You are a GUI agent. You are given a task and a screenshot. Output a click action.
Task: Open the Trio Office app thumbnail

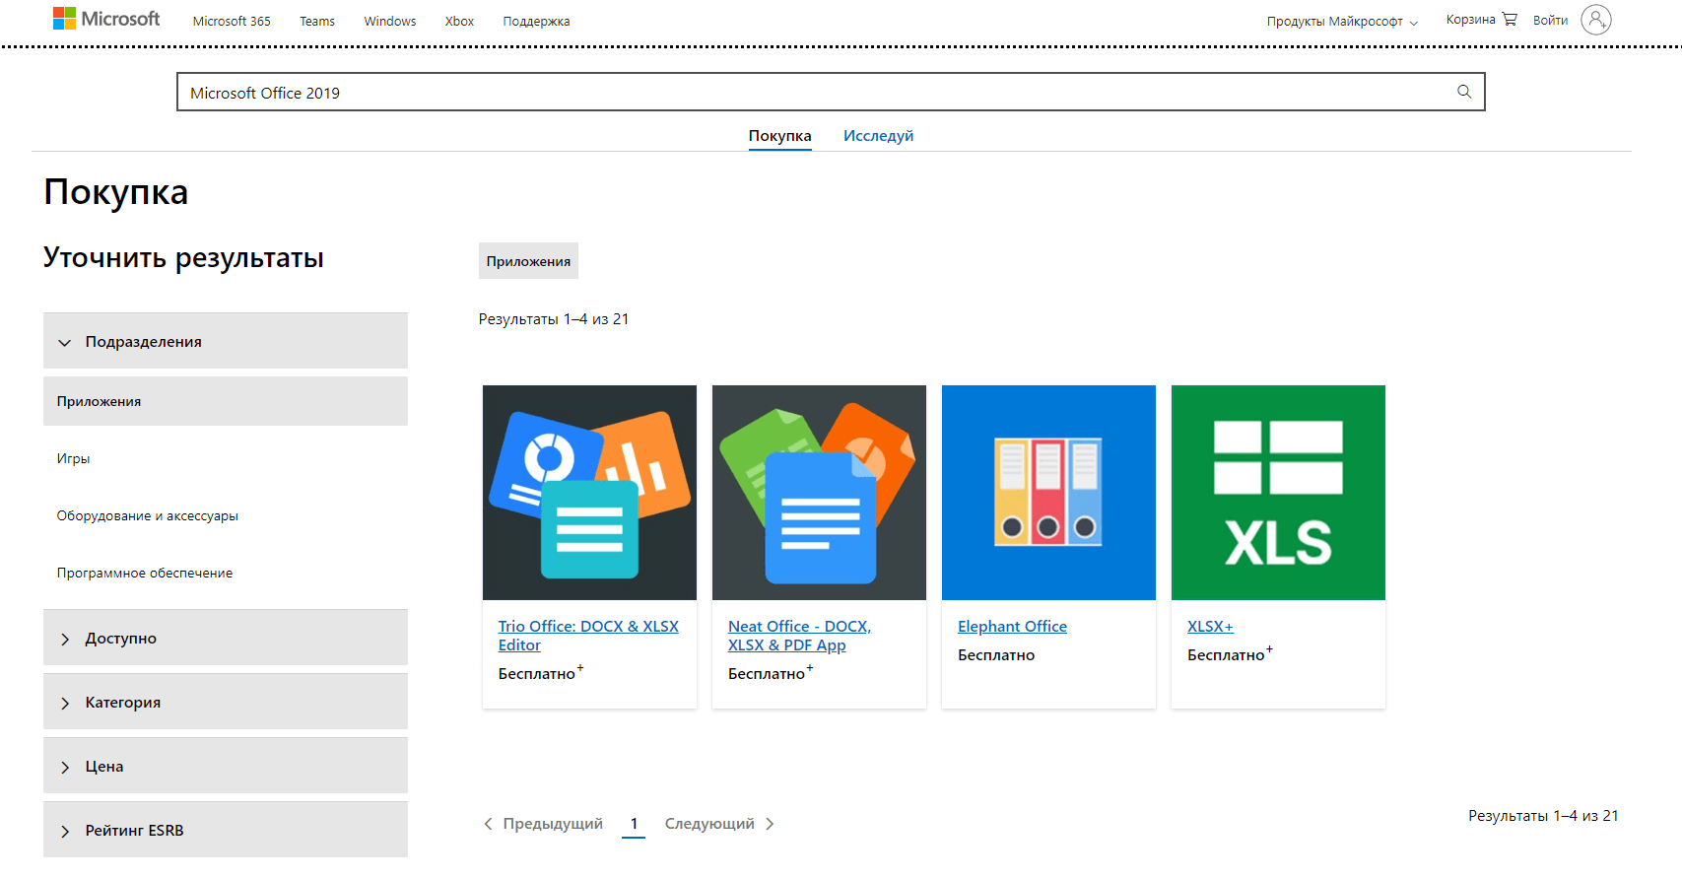point(589,492)
